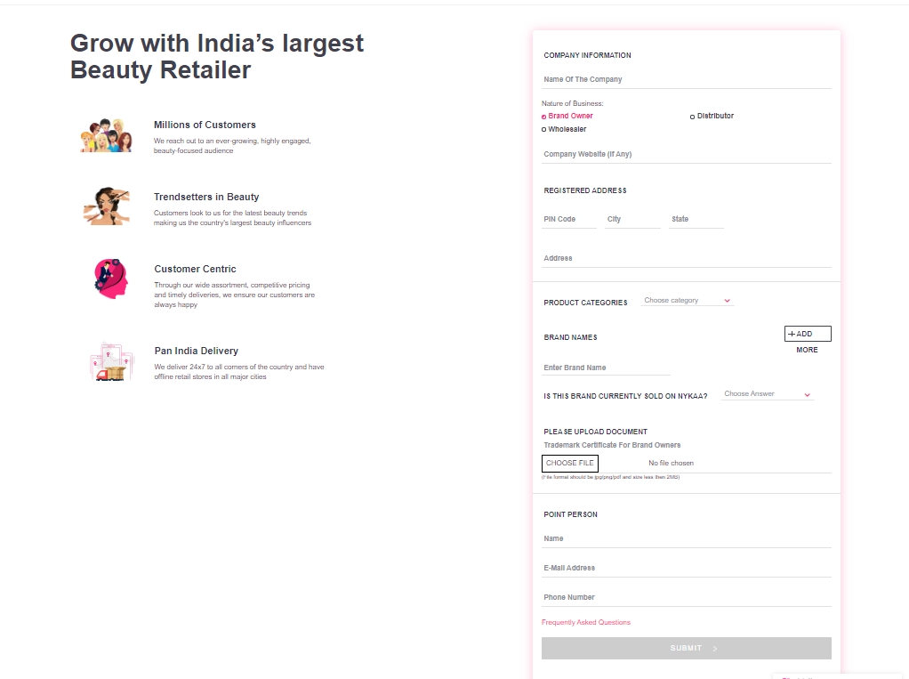
Task: Click the Phone Number input field
Action: tap(686, 597)
